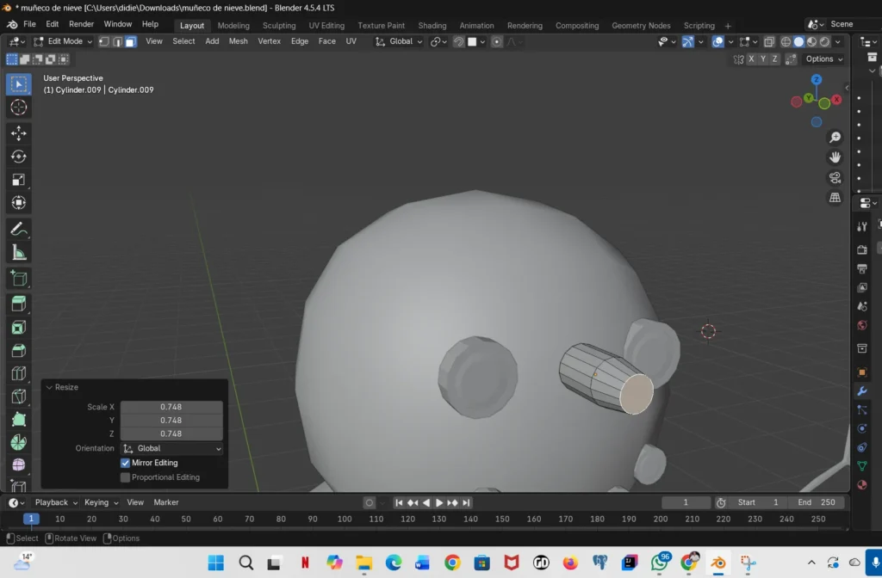Select the Rotate tool
The width and height of the screenshot is (882, 578).
[x=18, y=157]
